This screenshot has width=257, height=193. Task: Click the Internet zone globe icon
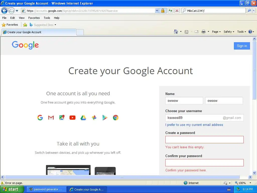click(x=185, y=183)
